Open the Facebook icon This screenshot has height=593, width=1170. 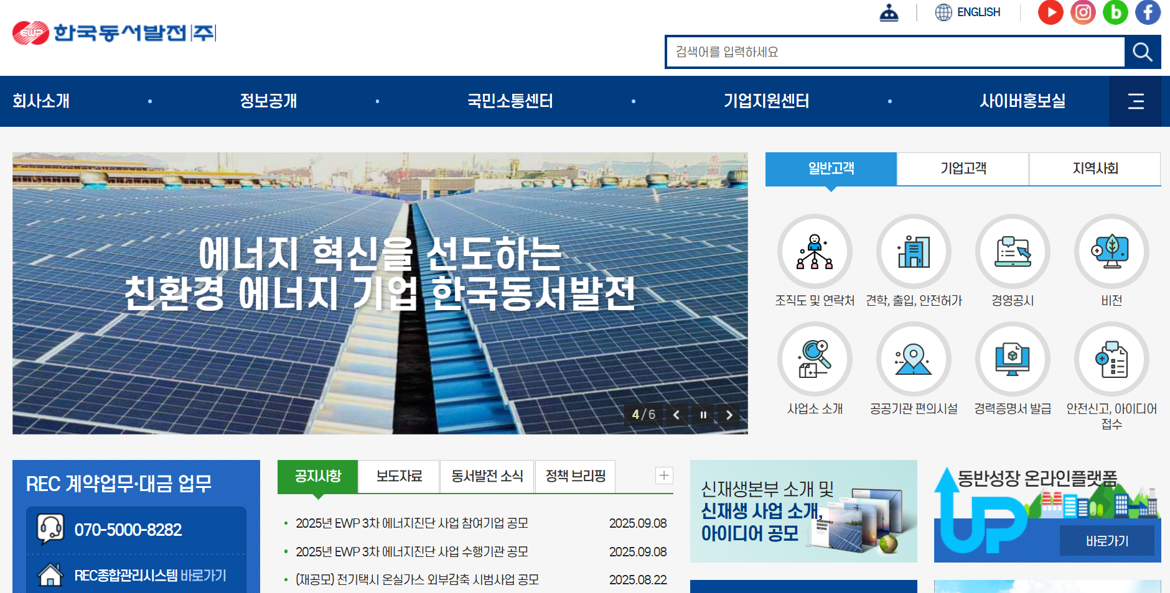pyautogui.click(x=1148, y=12)
